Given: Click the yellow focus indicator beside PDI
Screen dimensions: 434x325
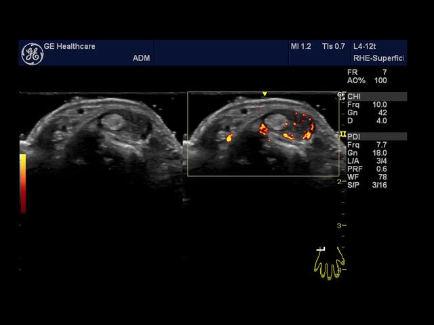Looking at the screenshot, I should tap(342, 135).
